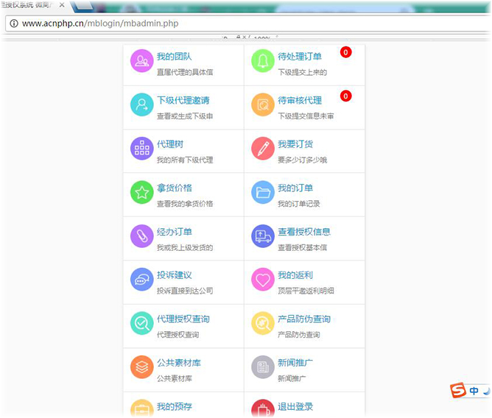Click the truck authorization info icon

click(263, 235)
